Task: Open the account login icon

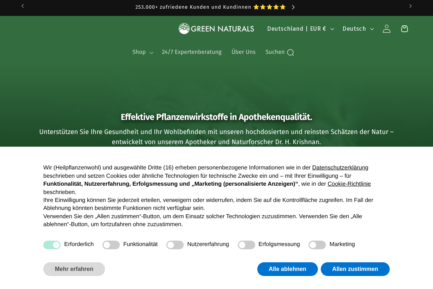Action: click(x=386, y=29)
